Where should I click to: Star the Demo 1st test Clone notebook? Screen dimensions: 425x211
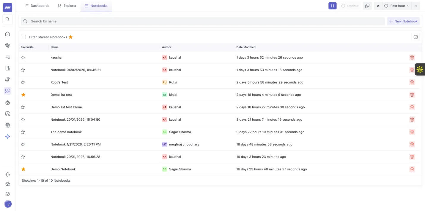pyautogui.click(x=23, y=107)
